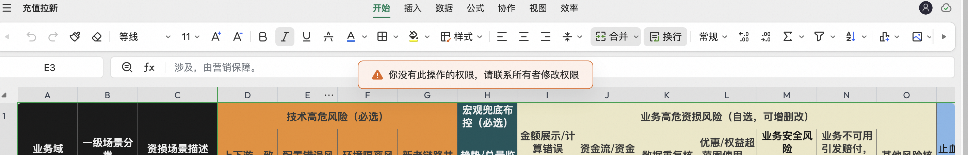Open the 常规 number format dropdown
This screenshot has width=968, height=155.
tap(713, 37)
